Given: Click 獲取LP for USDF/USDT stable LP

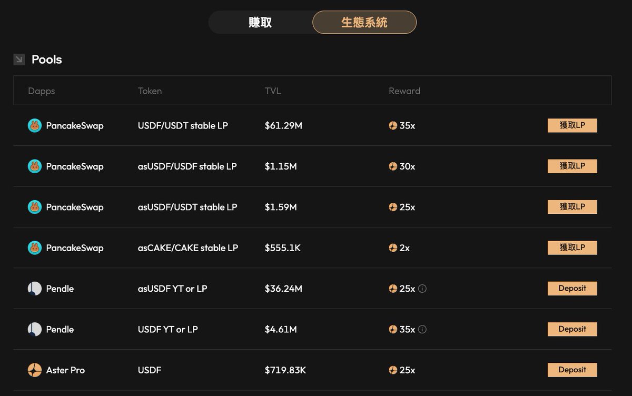Looking at the screenshot, I should click(572, 125).
